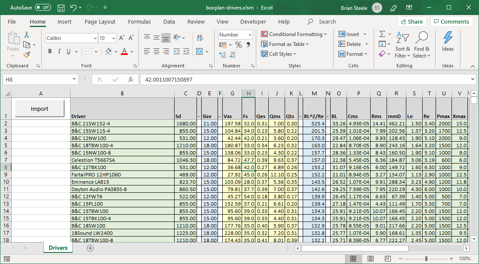Switch to Page Break Preview icon
The width and height of the screenshot is (479, 264).
388,258
